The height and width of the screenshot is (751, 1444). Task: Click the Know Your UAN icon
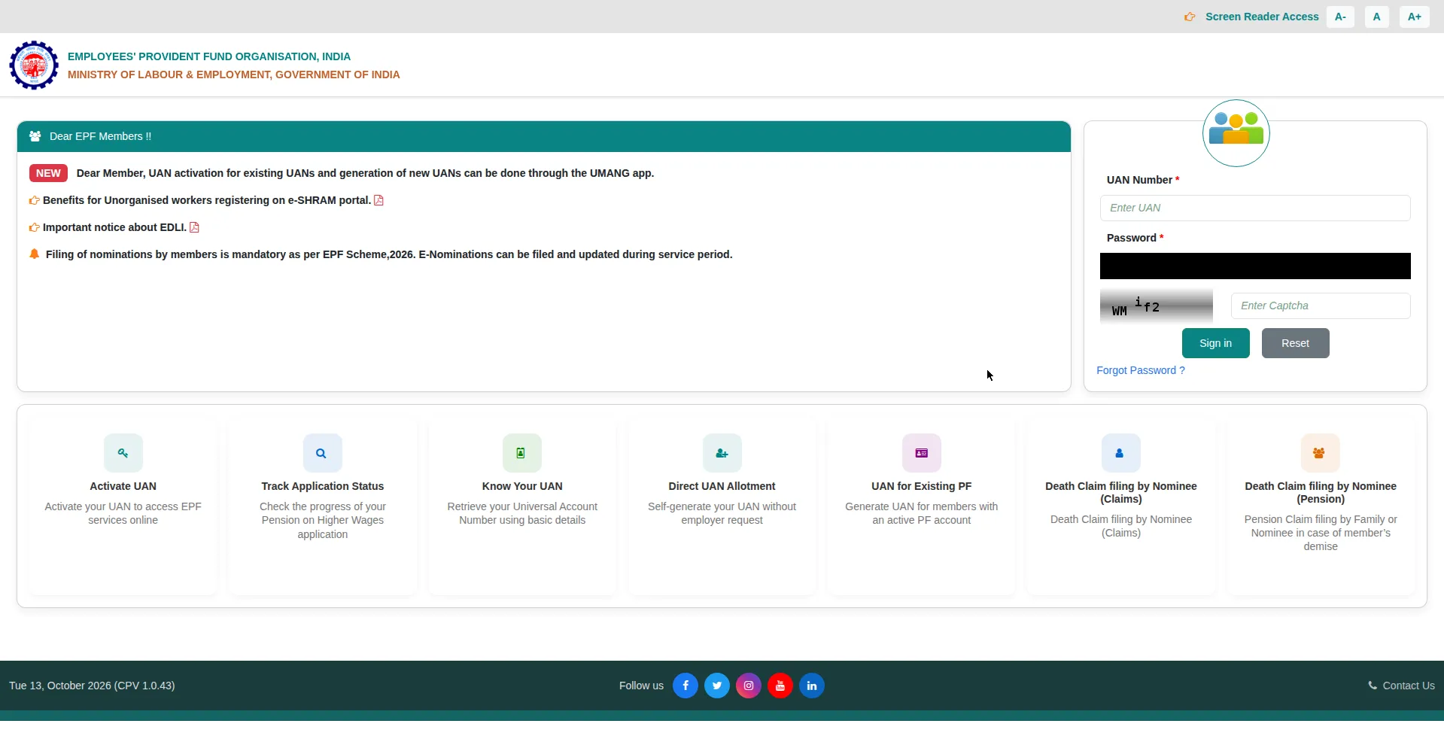click(522, 453)
